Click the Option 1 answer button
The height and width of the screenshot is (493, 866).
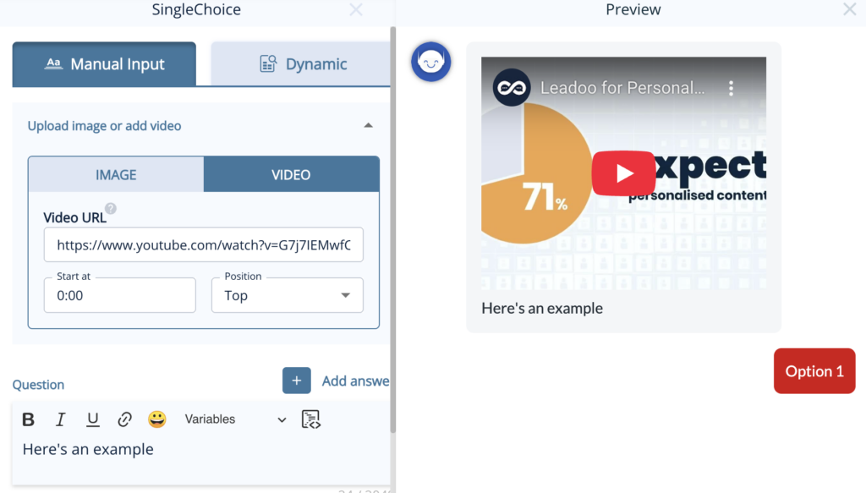[x=814, y=370]
